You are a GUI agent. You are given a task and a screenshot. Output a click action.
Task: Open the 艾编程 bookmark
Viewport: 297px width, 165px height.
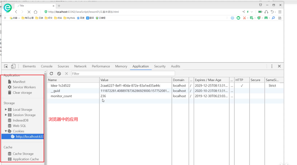coord(101,18)
